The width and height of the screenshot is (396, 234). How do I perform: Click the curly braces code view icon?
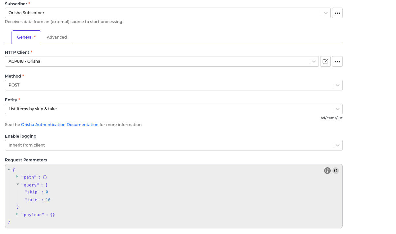(335, 171)
